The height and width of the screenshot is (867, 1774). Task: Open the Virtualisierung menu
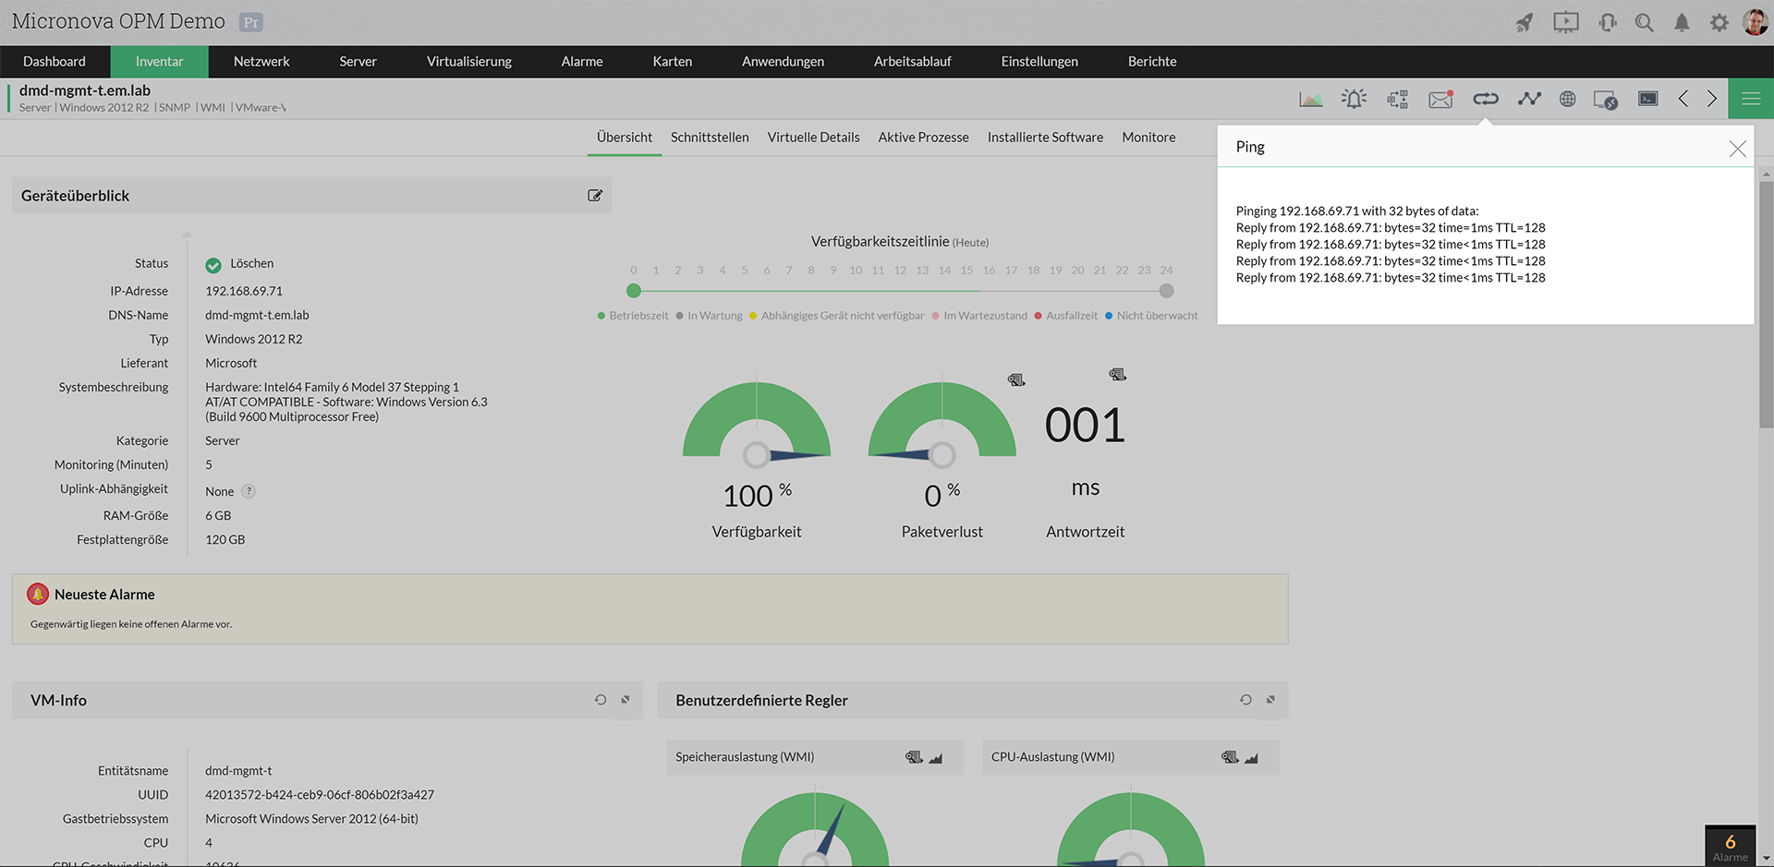[469, 62]
